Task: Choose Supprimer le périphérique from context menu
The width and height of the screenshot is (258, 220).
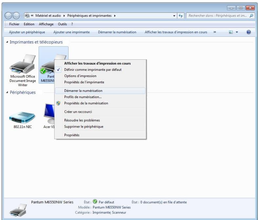Action: pos(84,127)
